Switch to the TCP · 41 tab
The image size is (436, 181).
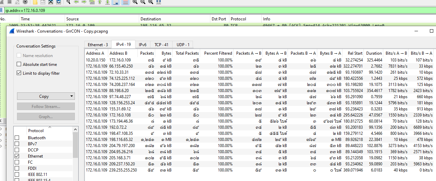click(161, 44)
